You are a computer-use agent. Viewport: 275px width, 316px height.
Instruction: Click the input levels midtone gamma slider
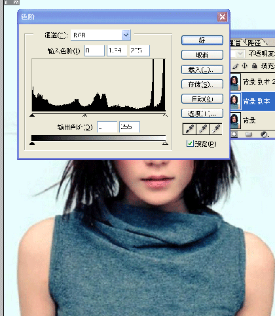[x=84, y=115]
